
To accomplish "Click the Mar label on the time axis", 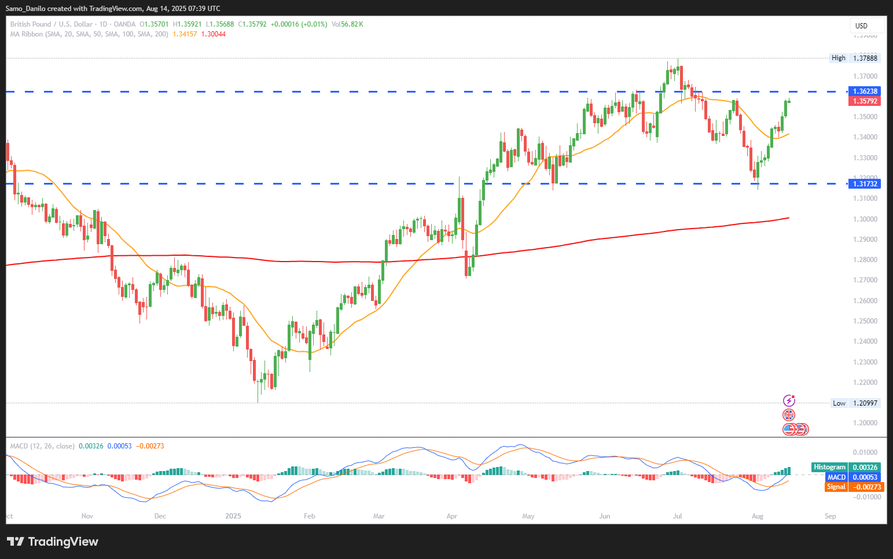I will click(x=379, y=516).
